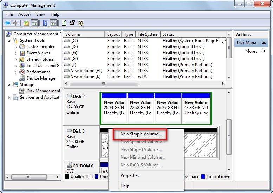Viewport: 273px width, 193px height.
Task: Sort by the Status column header
Action: [193, 34]
